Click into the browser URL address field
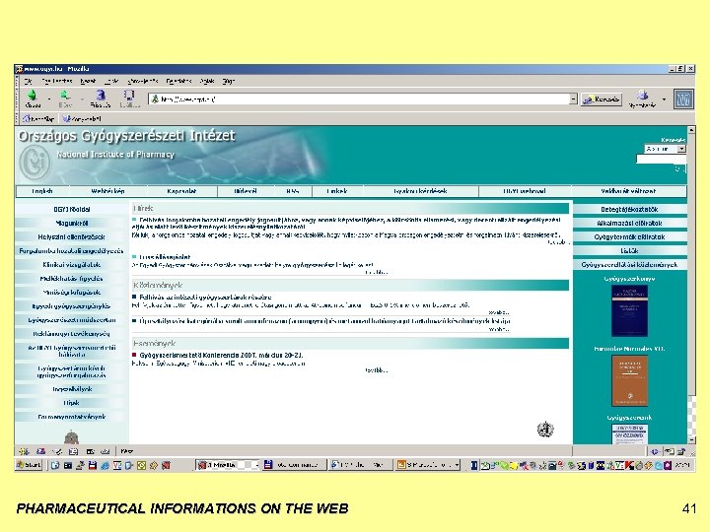Image resolution: width=710 pixels, height=532 pixels. pos(362,100)
